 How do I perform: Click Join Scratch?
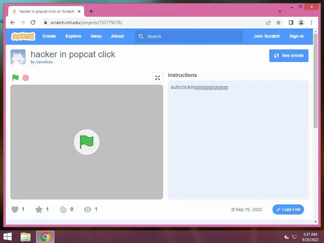coord(266,36)
